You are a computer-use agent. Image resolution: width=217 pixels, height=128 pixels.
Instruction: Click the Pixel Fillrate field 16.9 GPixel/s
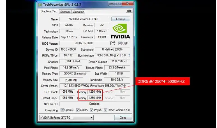pyautogui.click(x=71, y=67)
